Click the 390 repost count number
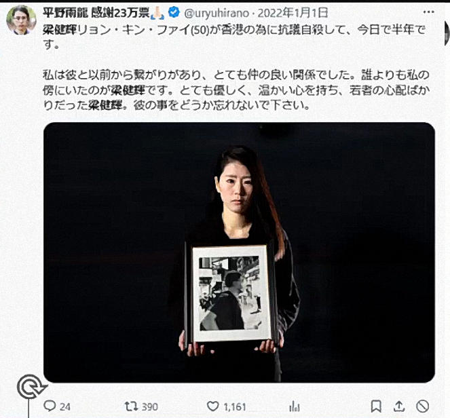The height and width of the screenshot is (418, 450). coord(150,407)
